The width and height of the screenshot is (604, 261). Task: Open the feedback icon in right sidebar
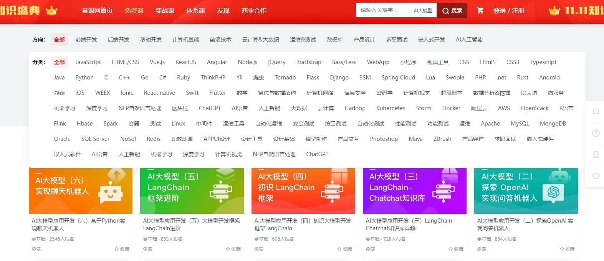pyautogui.click(x=596, y=112)
